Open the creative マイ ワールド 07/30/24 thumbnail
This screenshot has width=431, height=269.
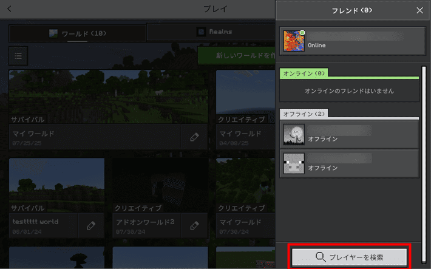pos(245,185)
